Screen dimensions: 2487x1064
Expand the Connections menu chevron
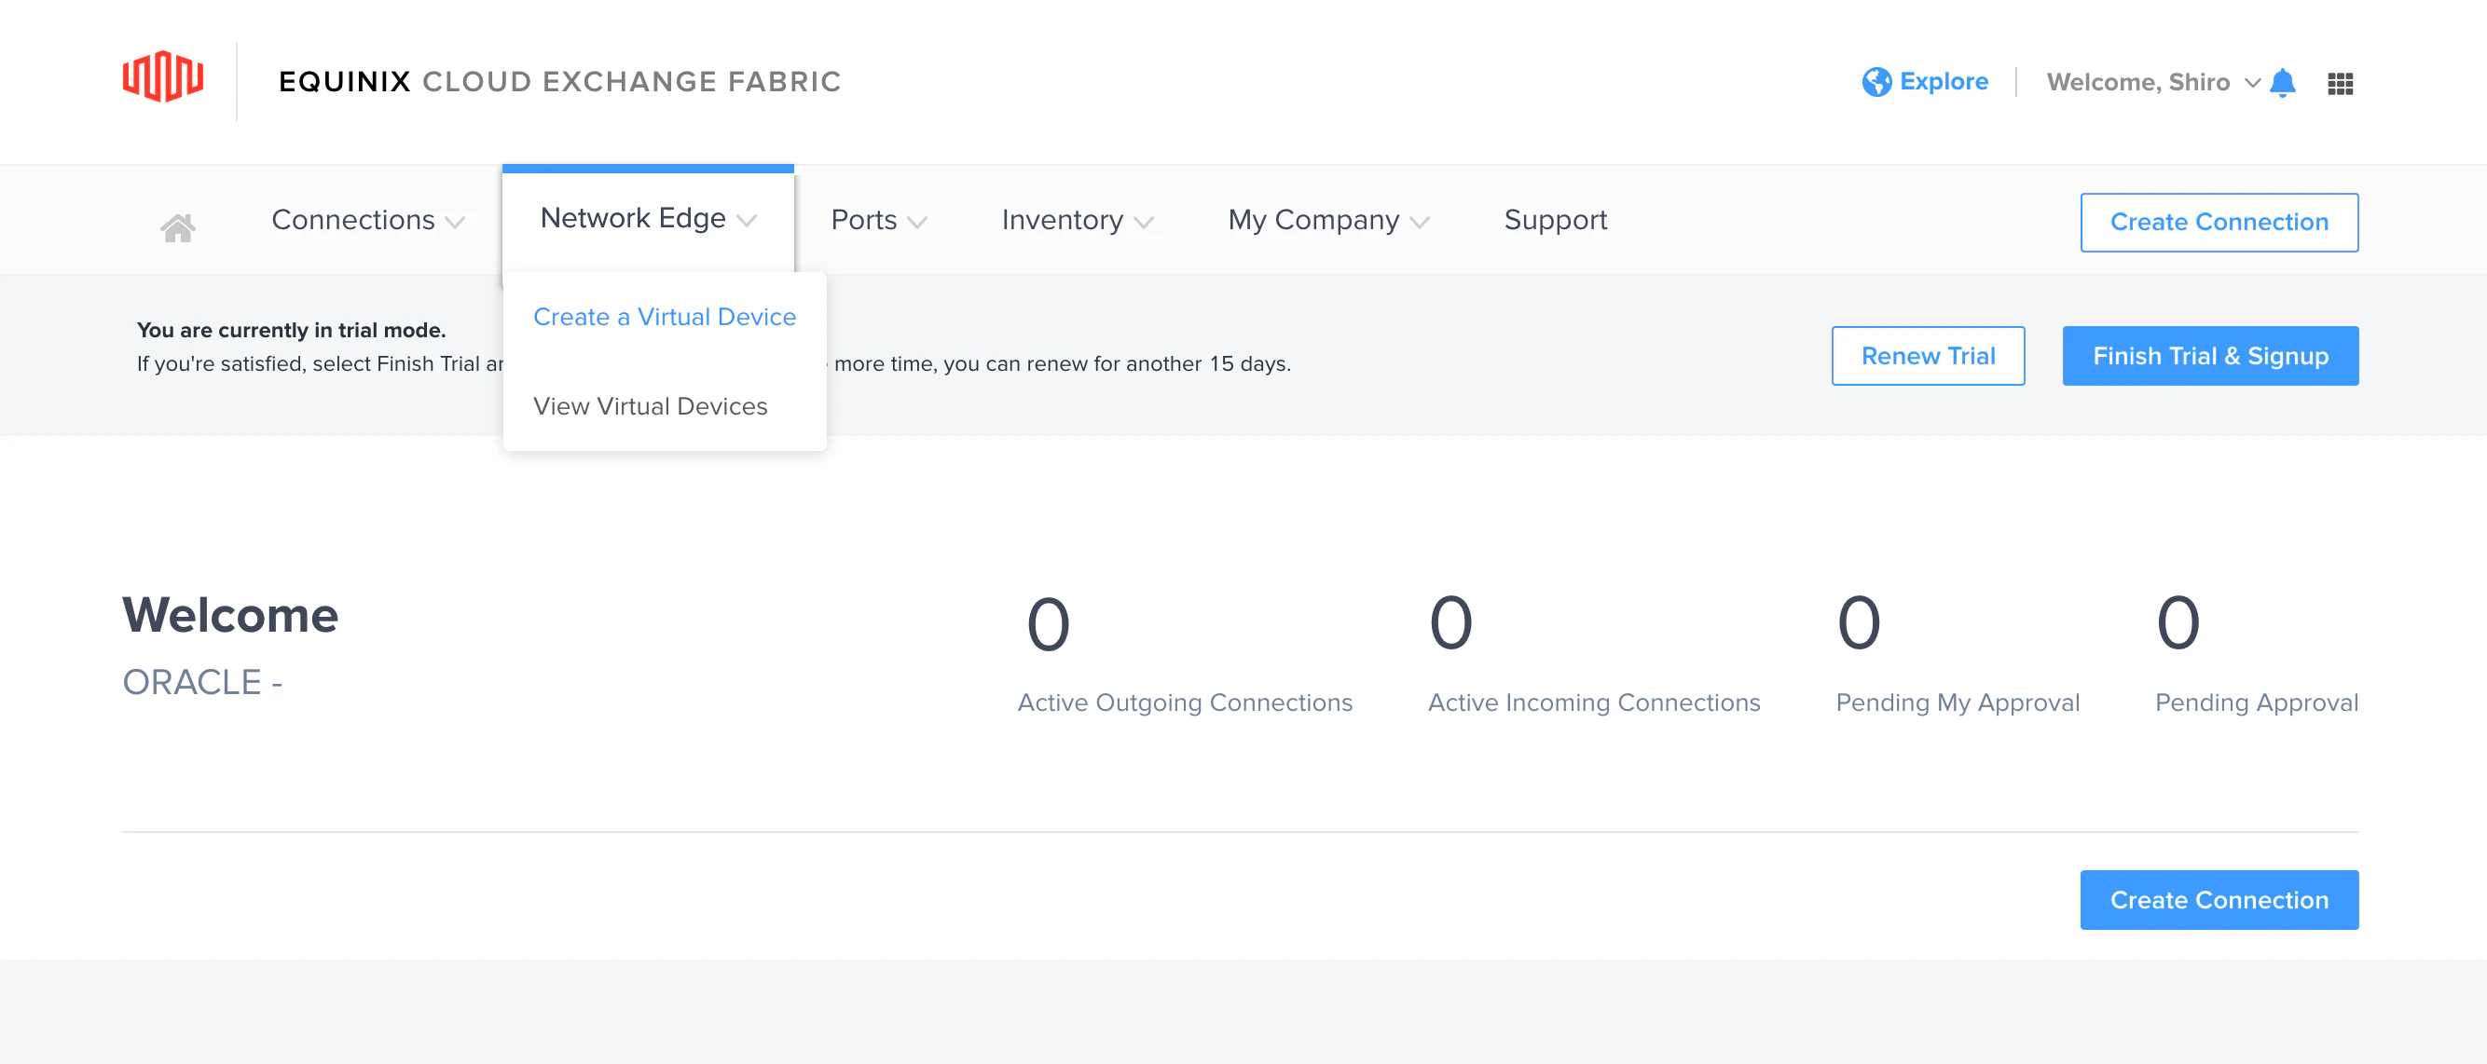455,223
